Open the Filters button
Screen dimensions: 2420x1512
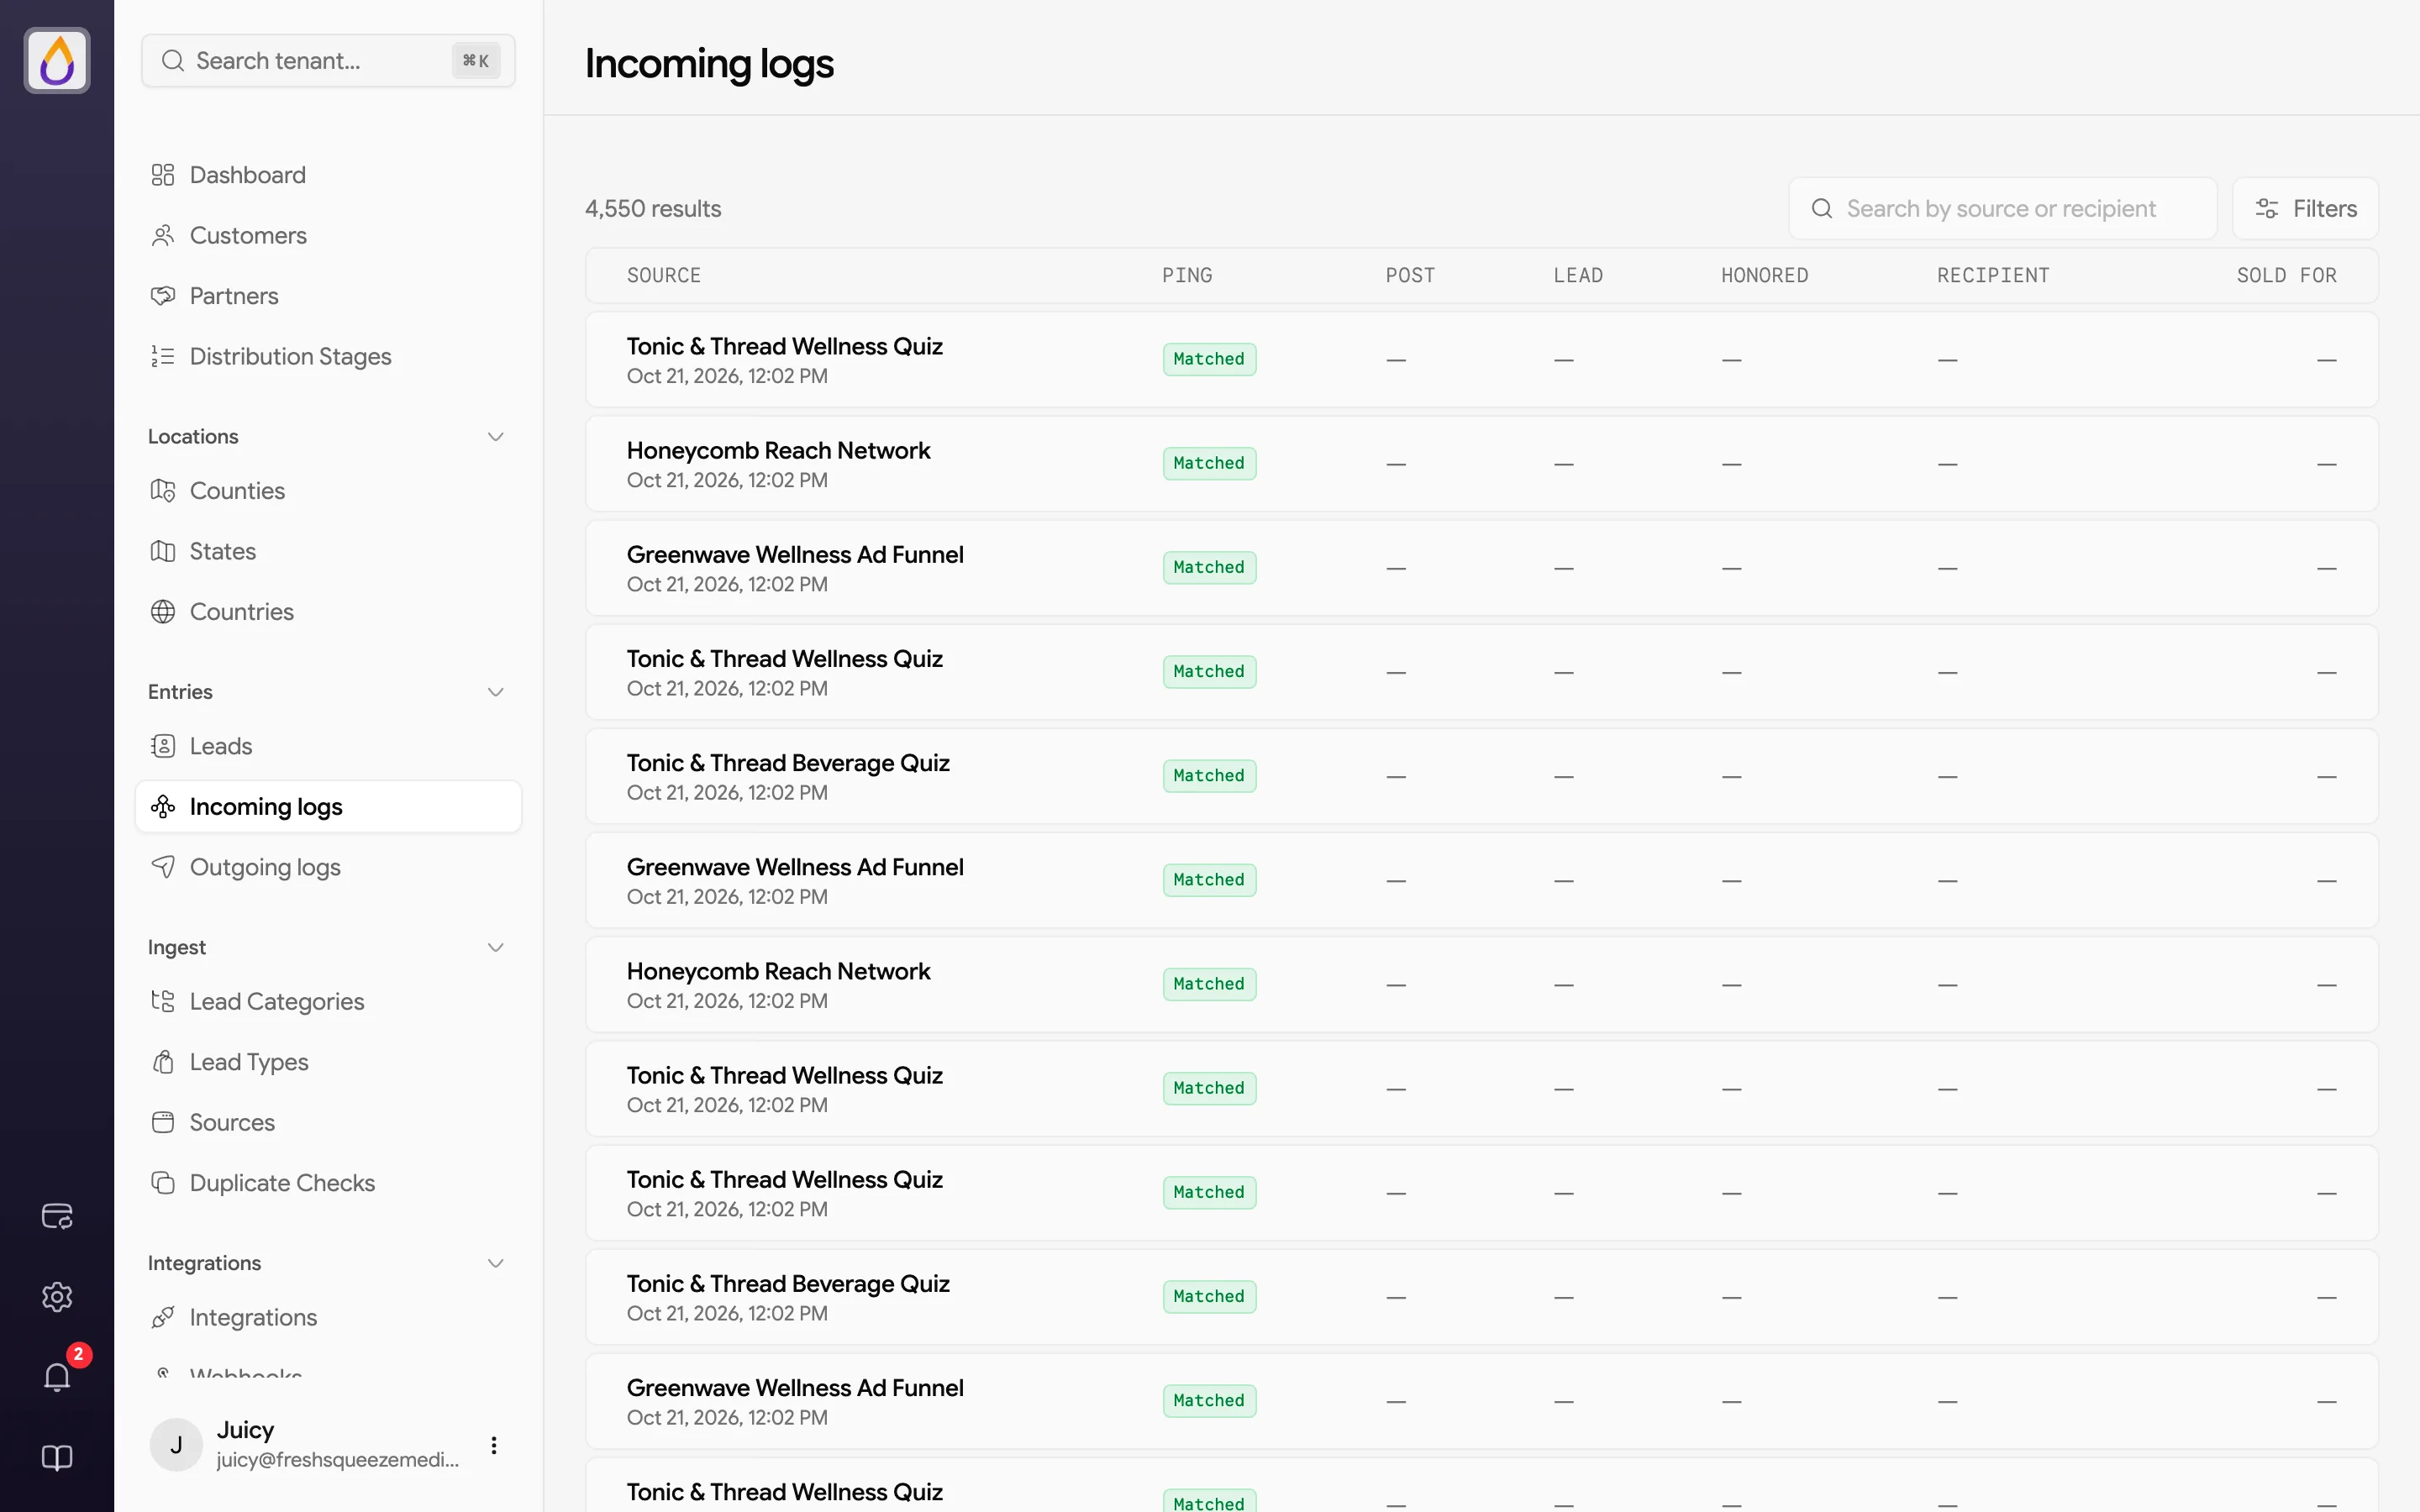pos(2305,208)
